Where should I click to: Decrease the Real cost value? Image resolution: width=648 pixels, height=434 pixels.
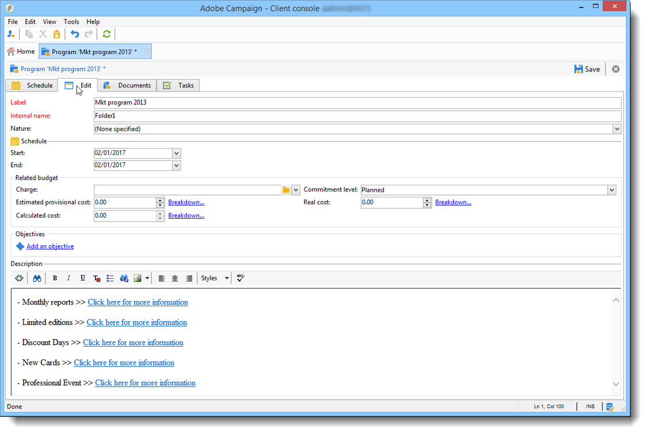coord(427,205)
